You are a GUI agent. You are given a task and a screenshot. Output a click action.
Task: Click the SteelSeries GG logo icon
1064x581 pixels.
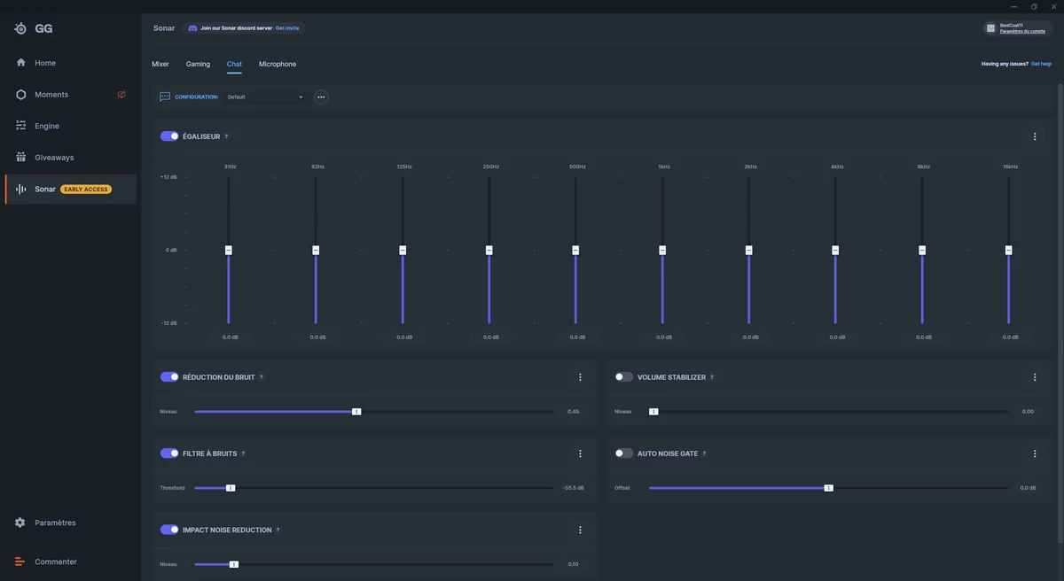20,28
